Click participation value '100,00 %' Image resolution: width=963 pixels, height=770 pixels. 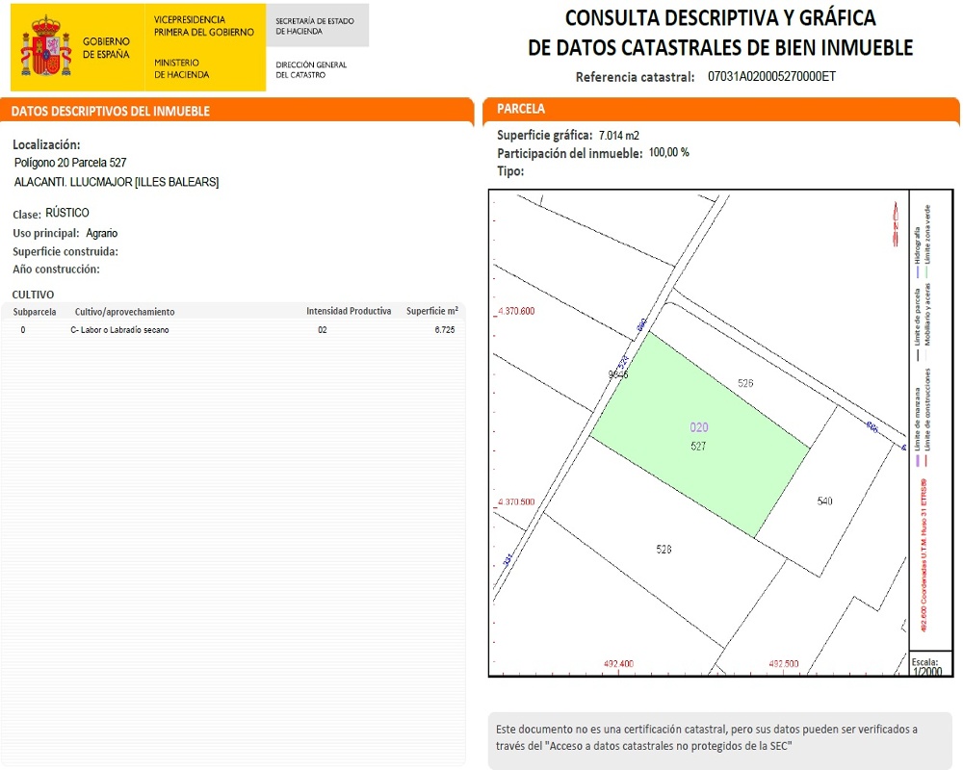click(669, 152)
